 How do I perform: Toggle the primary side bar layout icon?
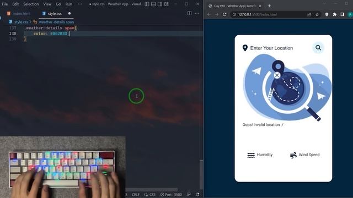[147, 4]
